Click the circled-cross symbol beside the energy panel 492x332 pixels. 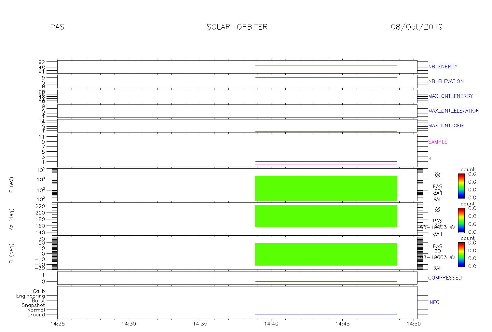438,175
